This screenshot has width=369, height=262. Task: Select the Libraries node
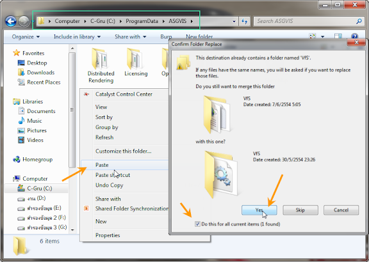tap(33, 102)
